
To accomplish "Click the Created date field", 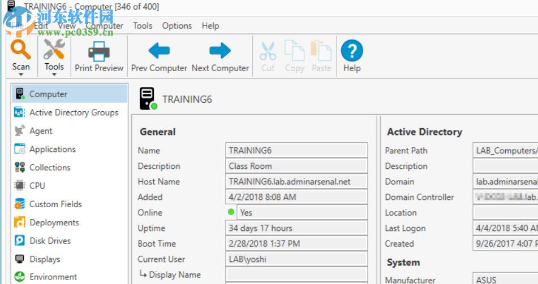I will (x=505, y=243).
